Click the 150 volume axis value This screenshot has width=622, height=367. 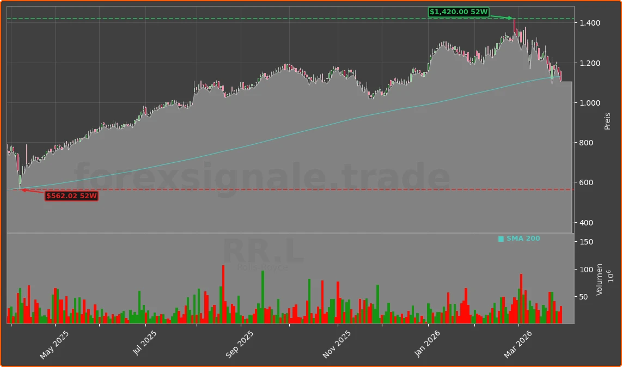(x=586, y=242)
